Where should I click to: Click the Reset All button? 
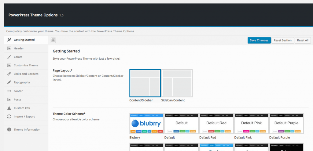point(303,40)
